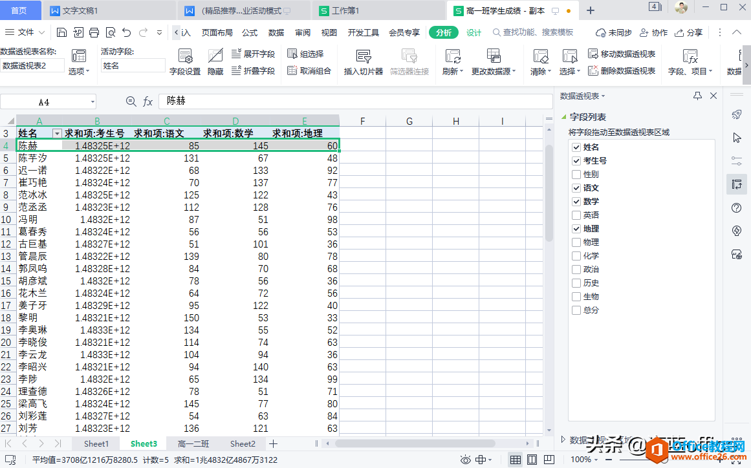Click the help question icon in right sidebar
The height and width of the screenshot is (468, 751).
tap(737, 207)
